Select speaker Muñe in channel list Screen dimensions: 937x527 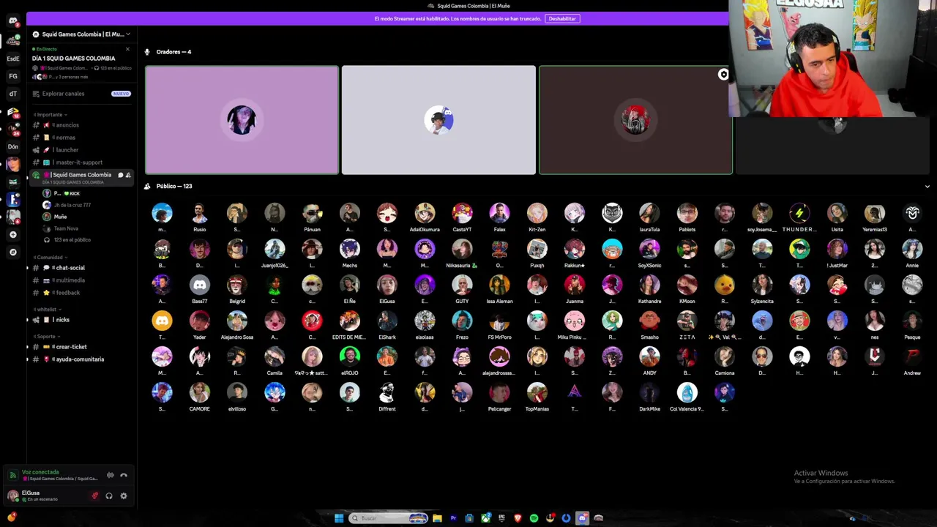click(60, 217)
